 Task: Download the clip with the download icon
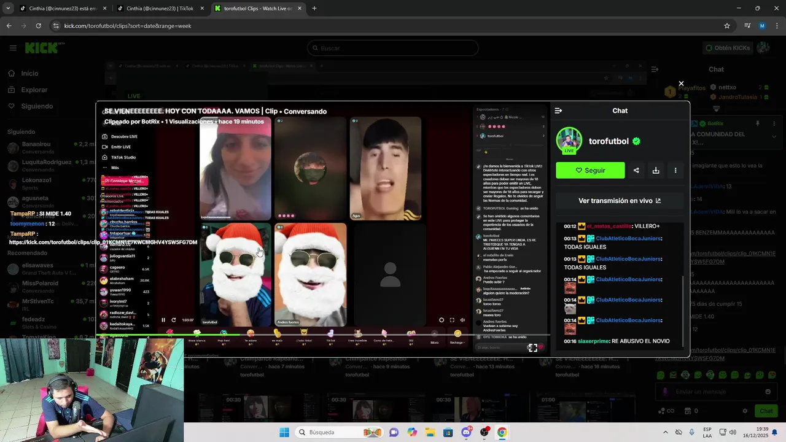[656, 171]
